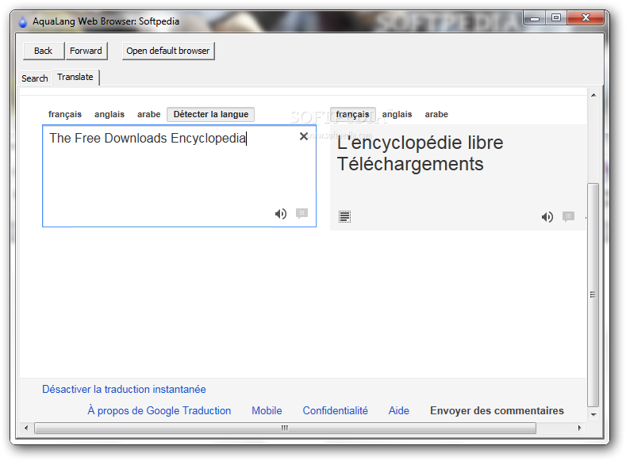The width and height of the screenshot is (626, 461).
Task: Click Open default browser button
Action: pos(168,51)
